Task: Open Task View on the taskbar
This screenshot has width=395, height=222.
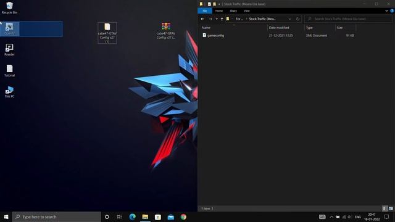Action: (x=119, y=216)
